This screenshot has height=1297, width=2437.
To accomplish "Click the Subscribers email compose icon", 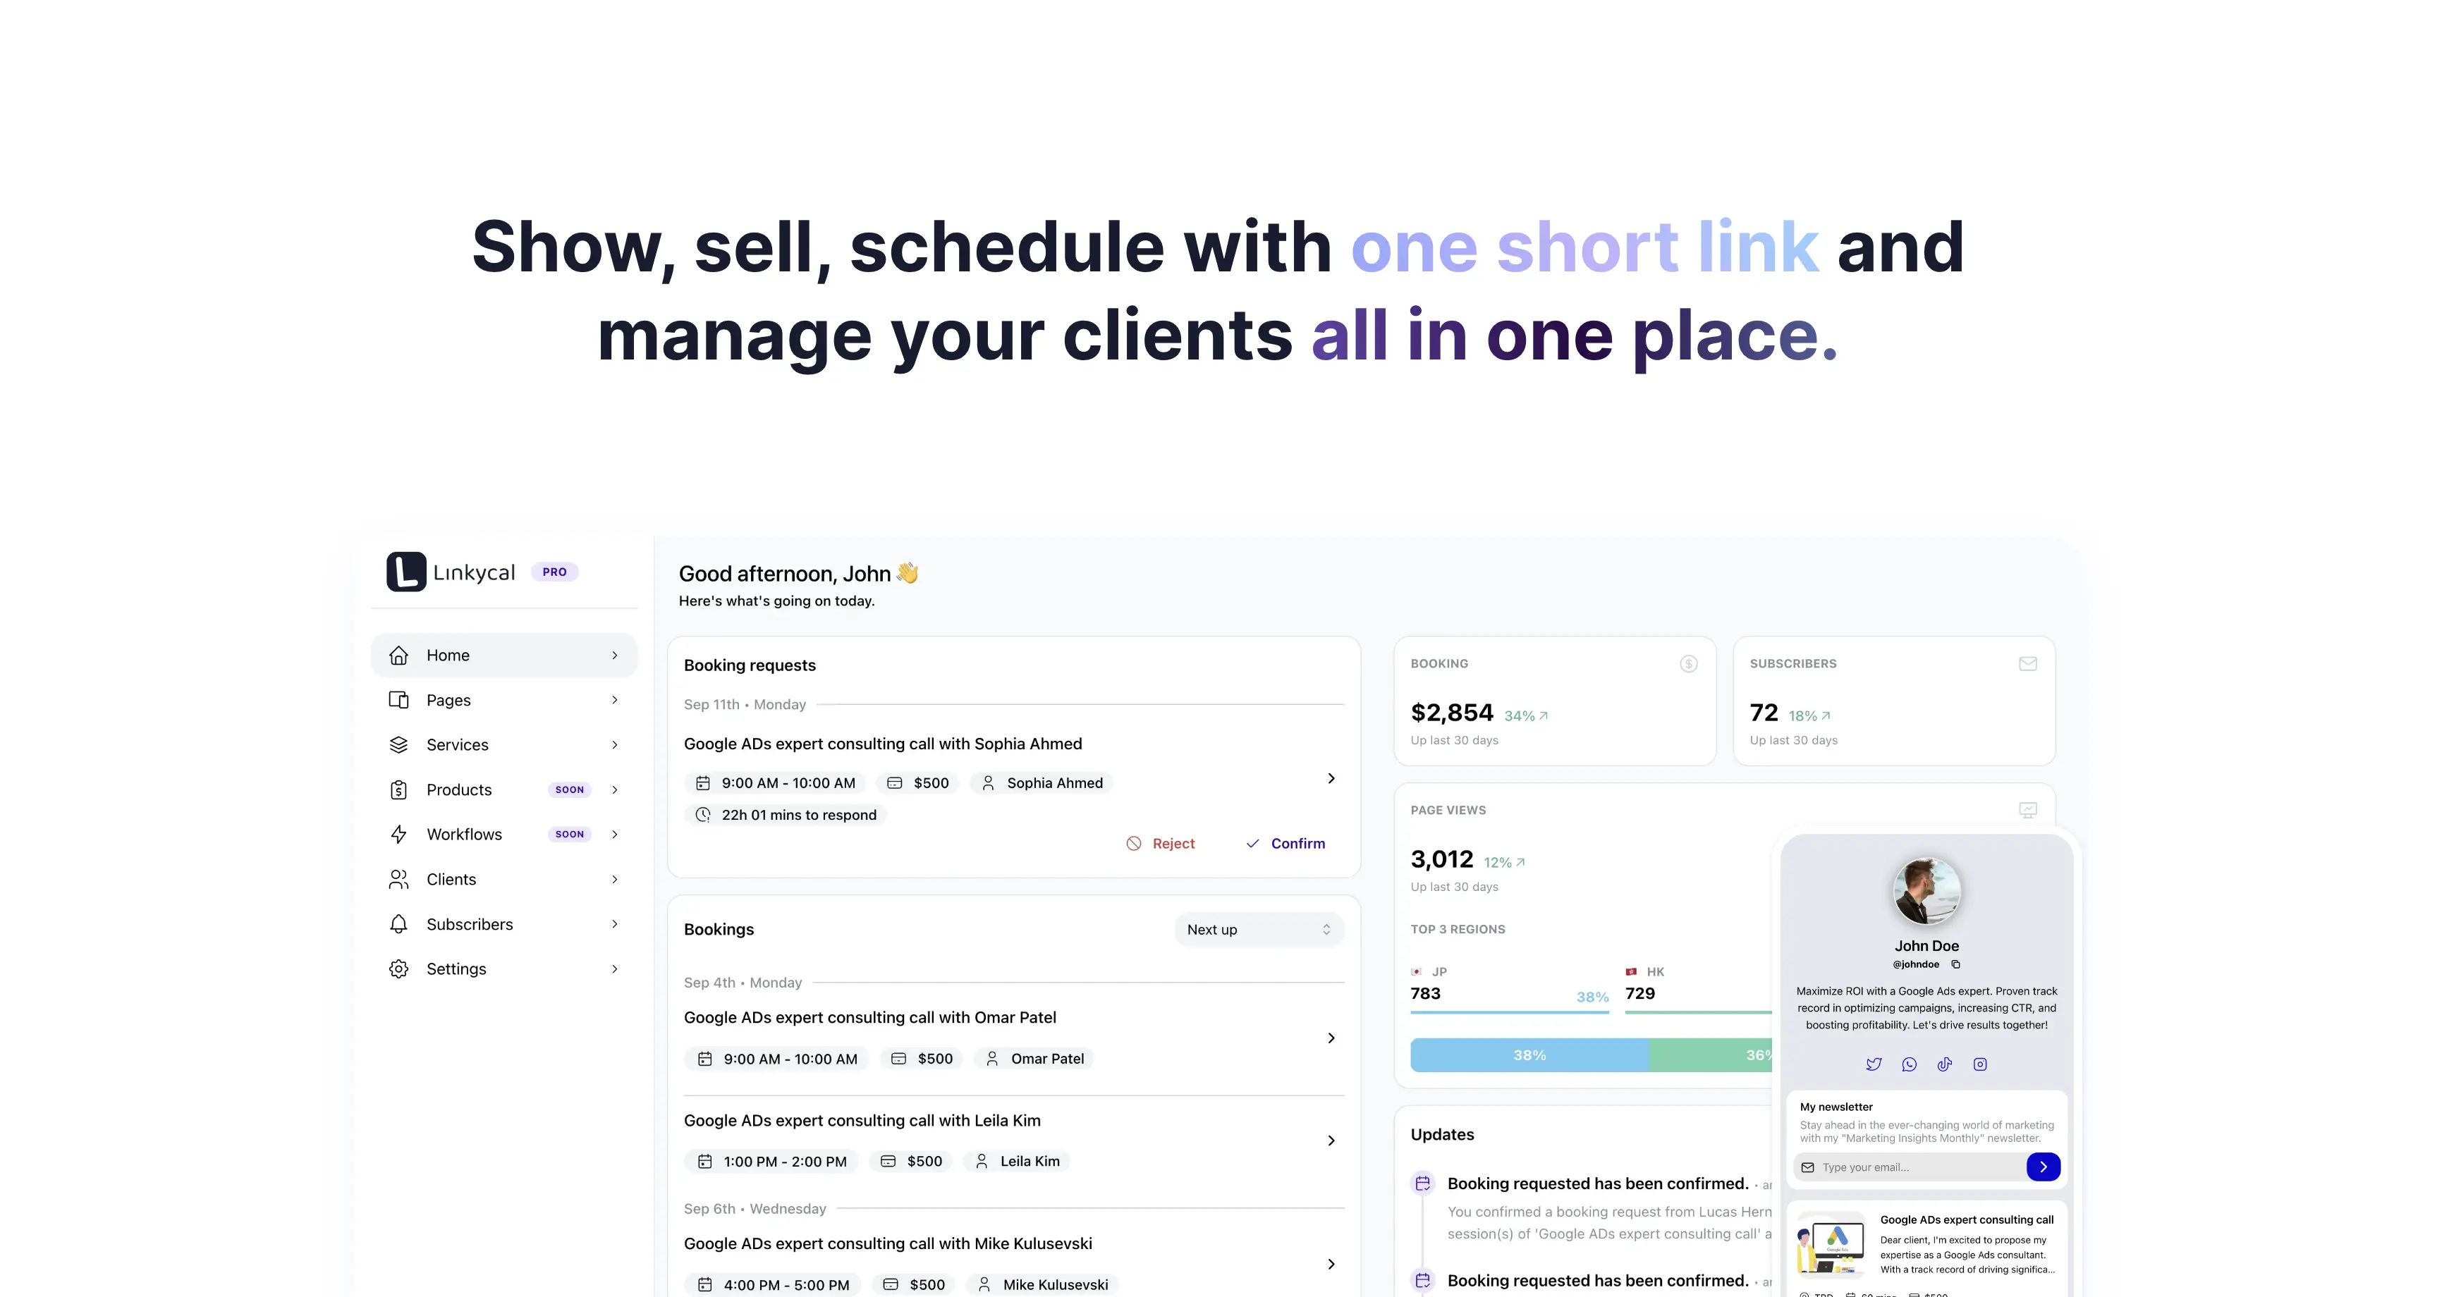I will point(2027,662).
